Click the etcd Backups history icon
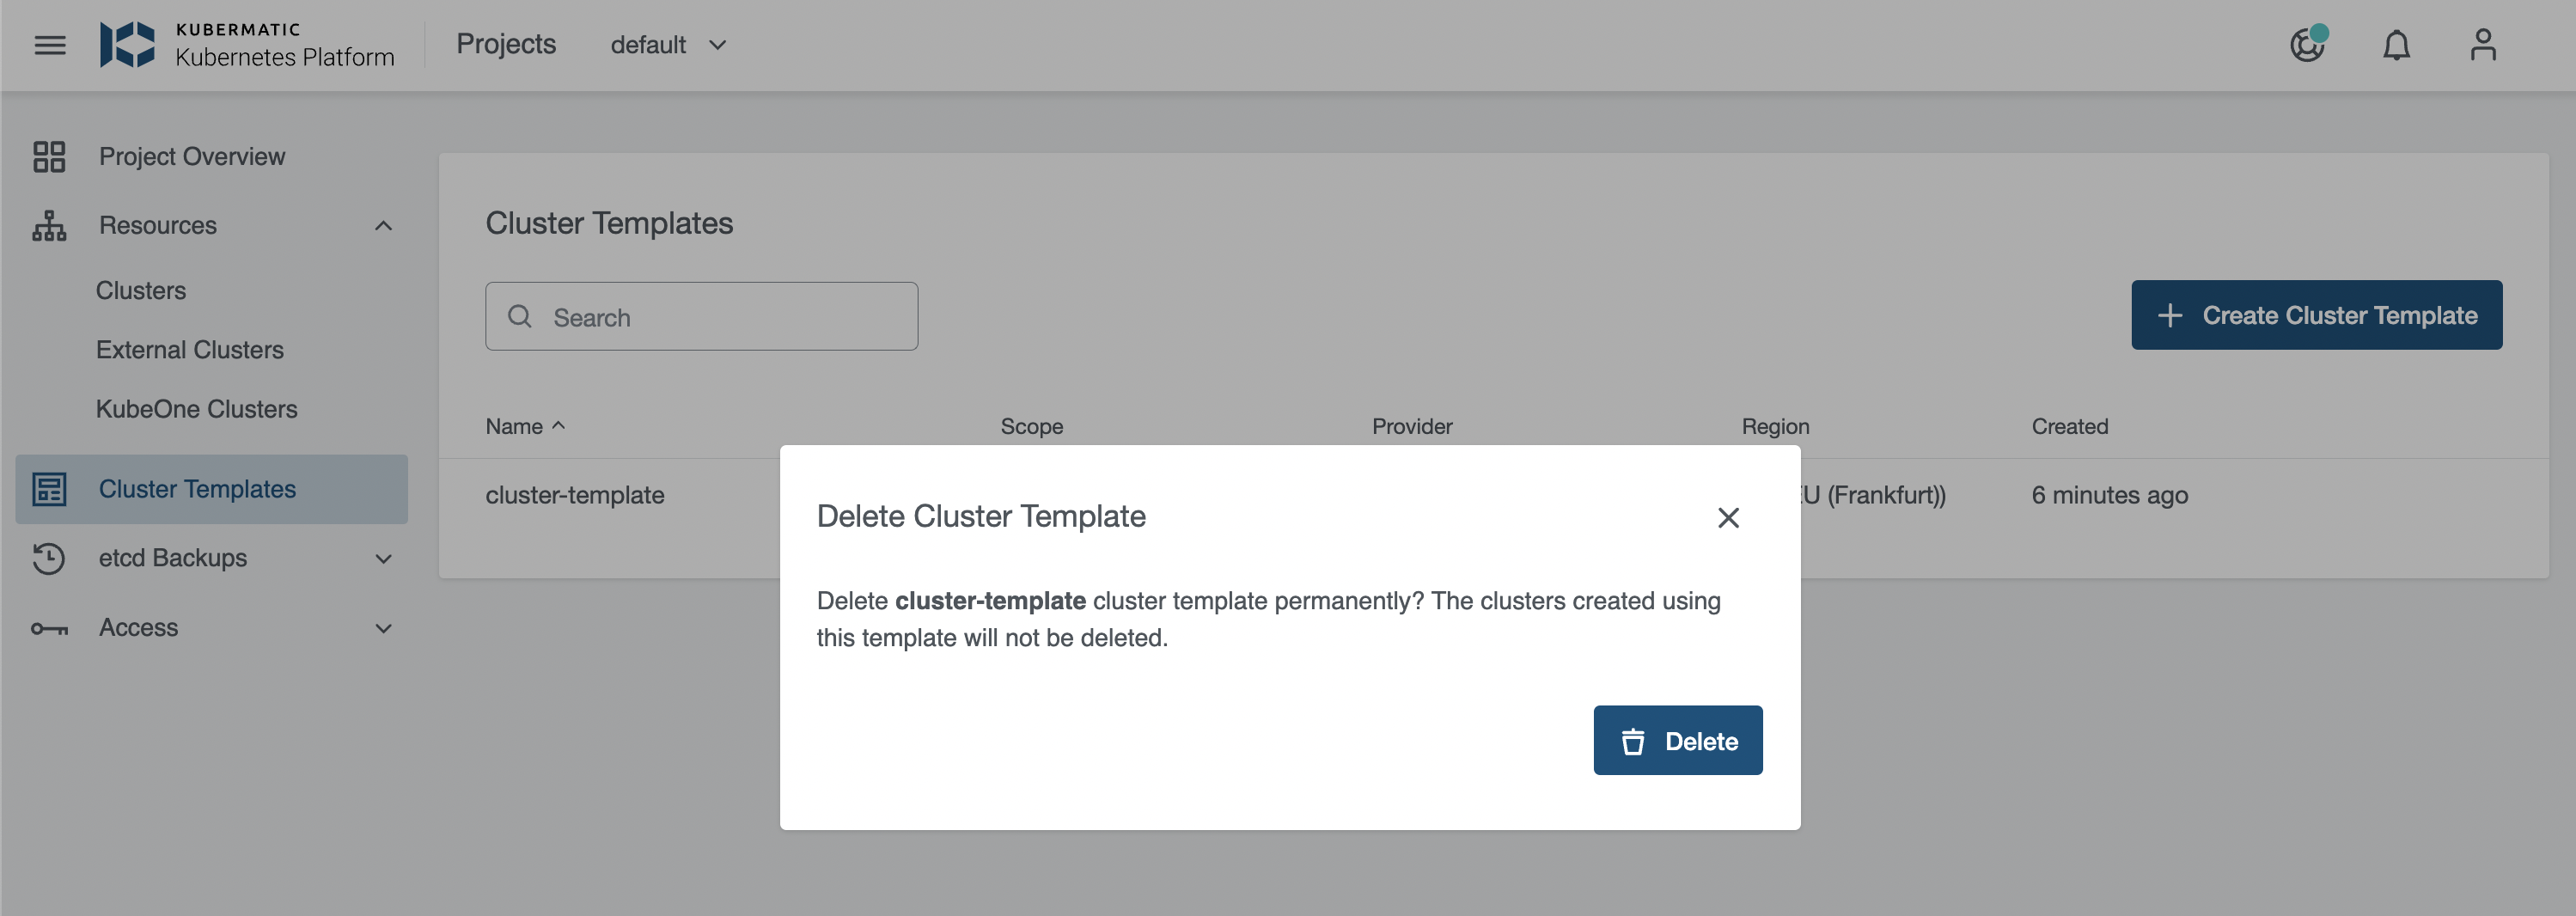Screen dimensions: 2576x916 click(49, 558)
